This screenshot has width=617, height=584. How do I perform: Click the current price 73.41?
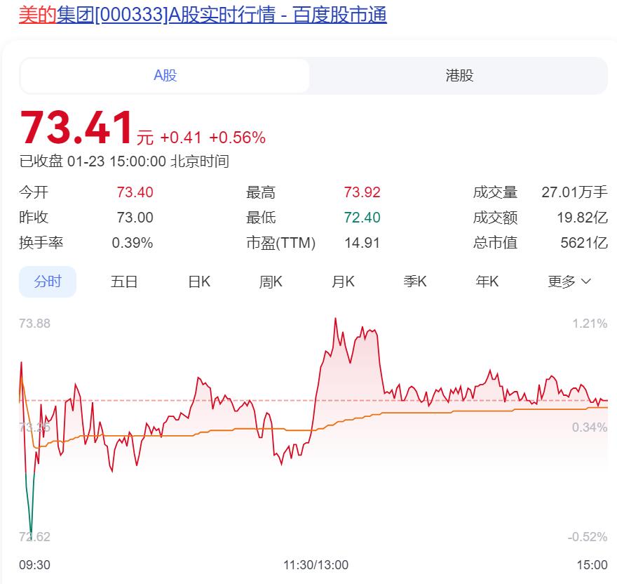[x=76, y=128]
